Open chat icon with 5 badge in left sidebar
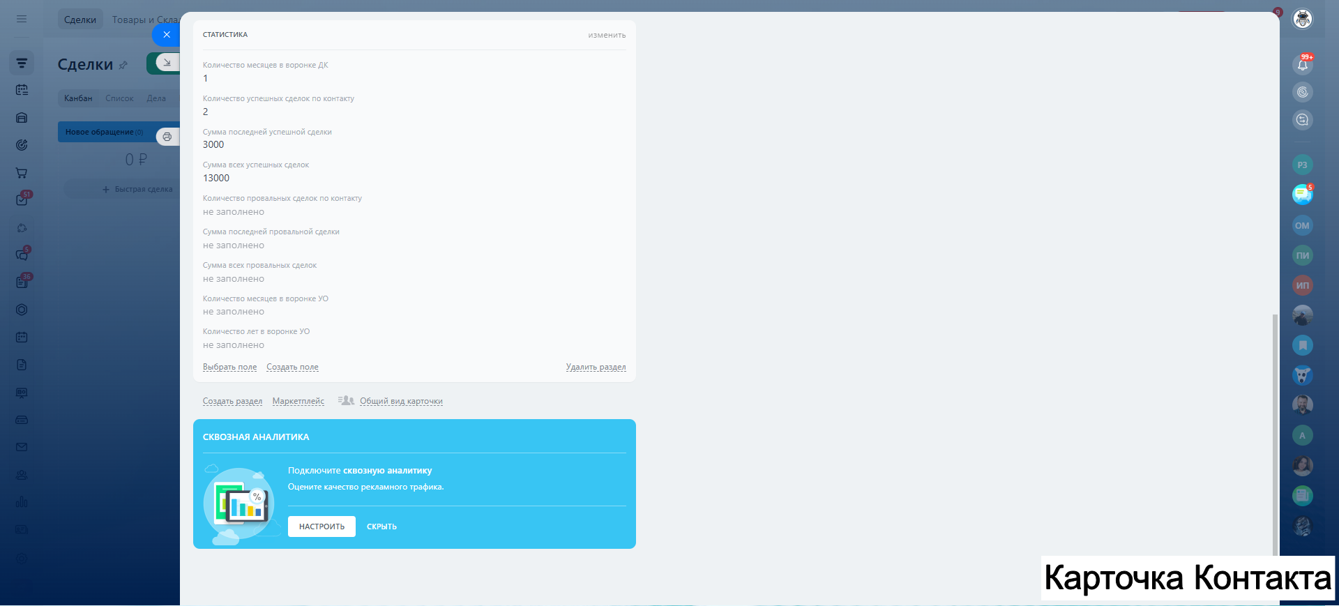The image size is (1339, 606). coord(23,254)
